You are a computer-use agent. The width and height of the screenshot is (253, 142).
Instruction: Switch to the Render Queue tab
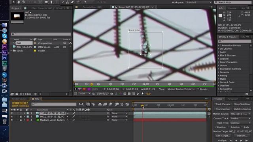(19, 99)
